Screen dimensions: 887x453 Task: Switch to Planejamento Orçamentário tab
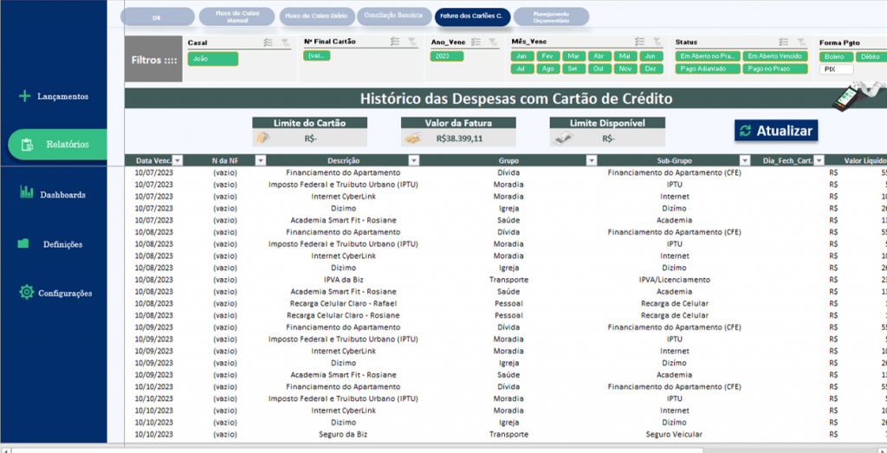tap(551, 16)
